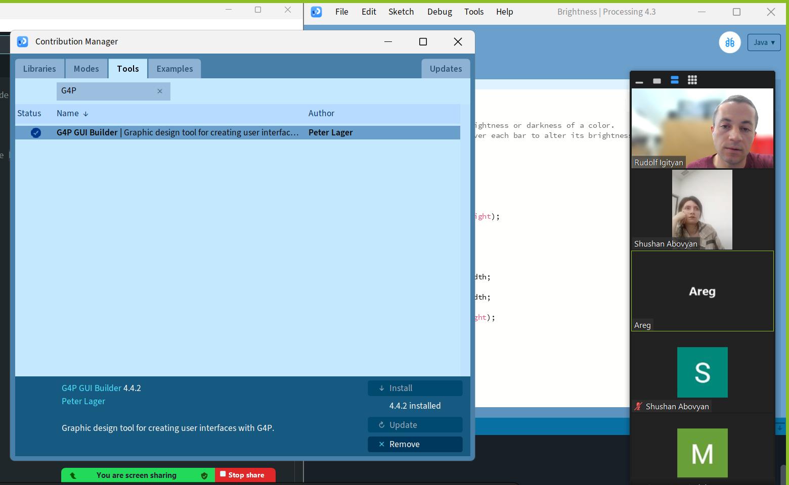Open the G4P GUI Builder link
This screenshot has height=485, width=789.
click(92, 388)
